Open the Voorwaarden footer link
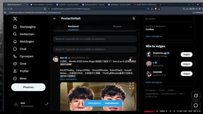The image size is (203, 114). point(151,90)
